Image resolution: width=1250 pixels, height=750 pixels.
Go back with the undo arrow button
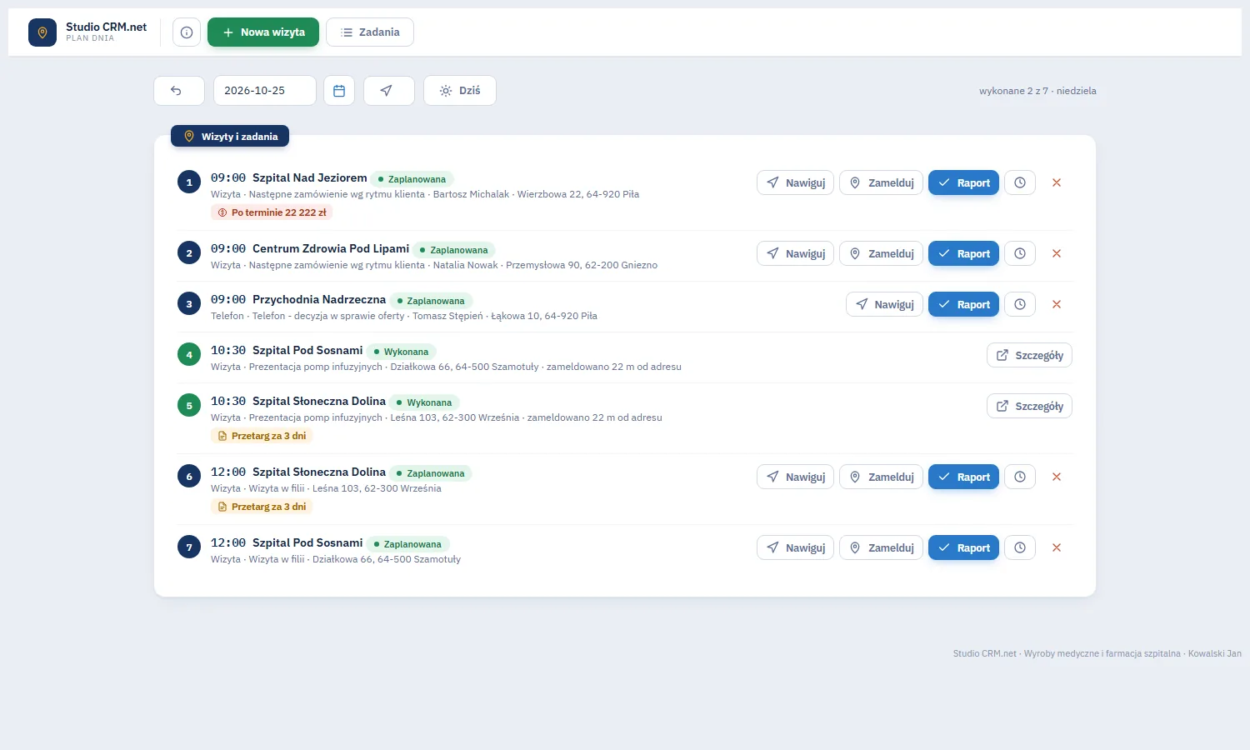(x=179, y=91)
